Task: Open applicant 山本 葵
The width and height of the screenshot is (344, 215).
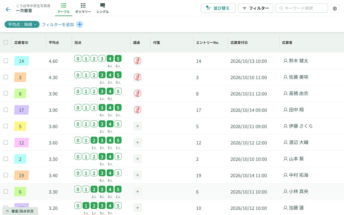Action: point(296,159)
